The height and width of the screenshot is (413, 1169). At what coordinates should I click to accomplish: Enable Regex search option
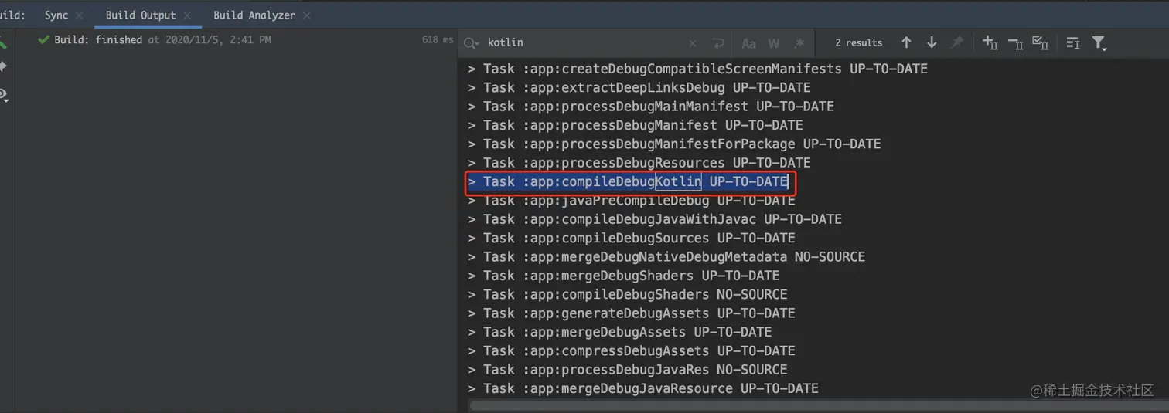799,43
